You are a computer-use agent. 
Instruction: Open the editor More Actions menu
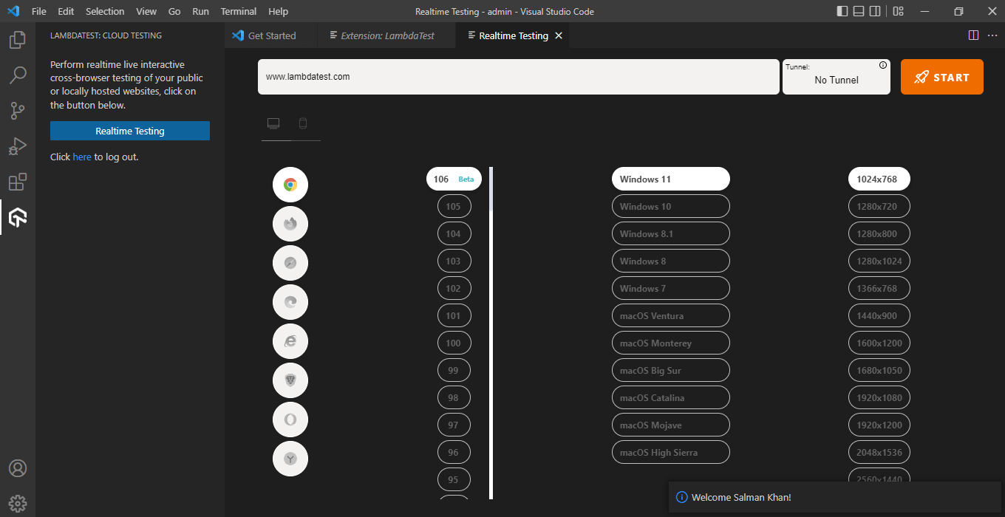tap(992, 35)
